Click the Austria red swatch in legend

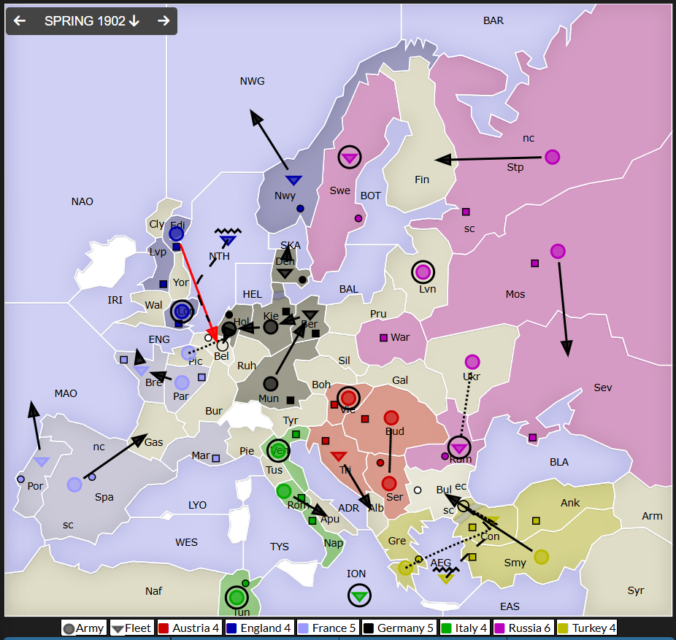[164, 628]
